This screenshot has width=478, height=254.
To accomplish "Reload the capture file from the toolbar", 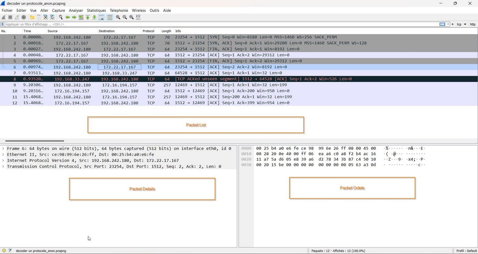I will 52,17.
